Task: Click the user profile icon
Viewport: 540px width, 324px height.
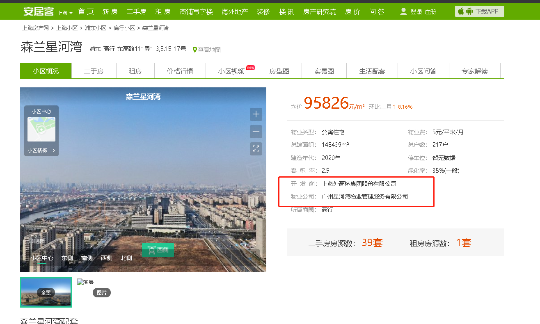Action: pyautogui.click(x=404, y=11)
